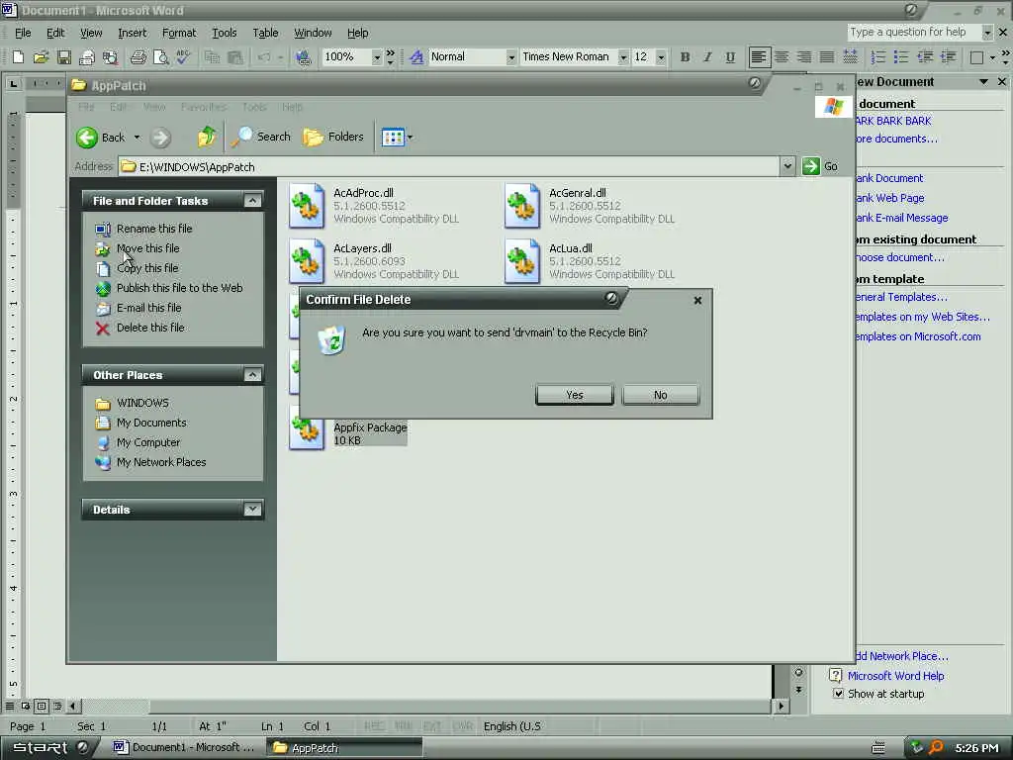
Task: Click the tab-type selector at ruler corner
Action: coord(13,83)
